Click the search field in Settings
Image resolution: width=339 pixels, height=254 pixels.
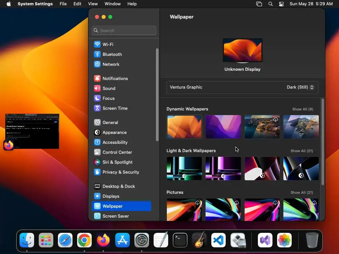124,30
